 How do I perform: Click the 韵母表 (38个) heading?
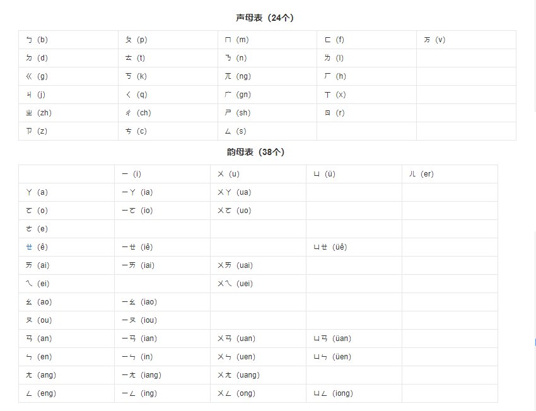click(255, 152)
